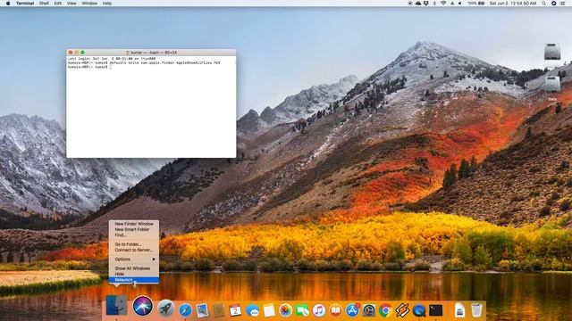Click the Terminal window title bar
This screenshot has height=321, width=572.
(x=151, y=53)
